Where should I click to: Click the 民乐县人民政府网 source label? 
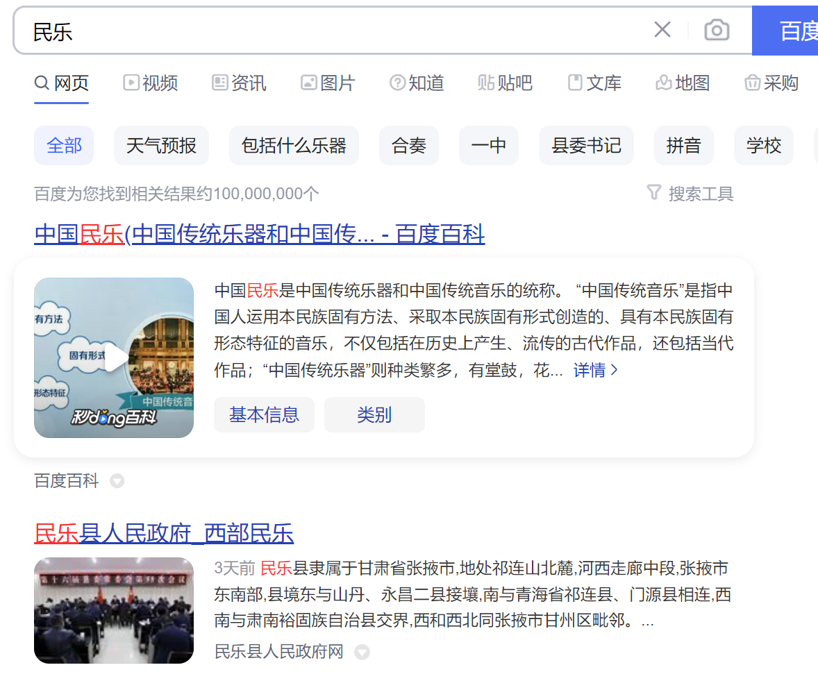(x=278, y=651)
